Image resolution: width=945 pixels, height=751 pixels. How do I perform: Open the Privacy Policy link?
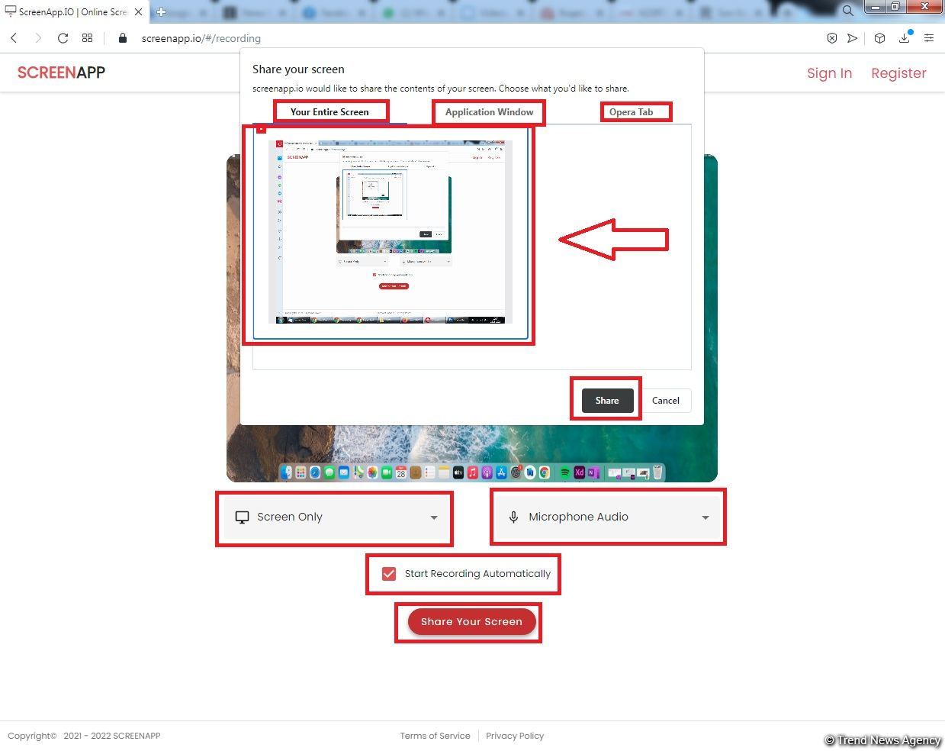(515, 736)
